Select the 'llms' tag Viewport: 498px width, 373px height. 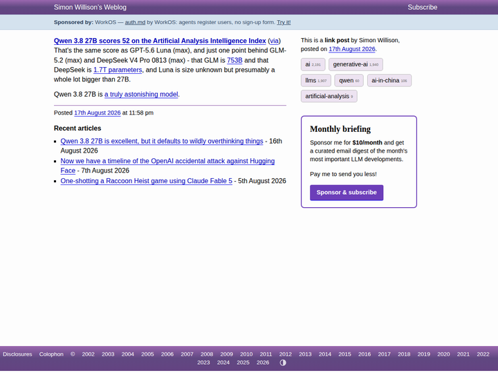(315, 81)
